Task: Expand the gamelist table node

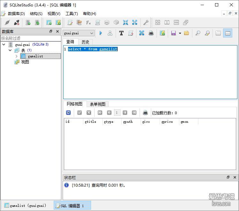Action: pos(17,56)
